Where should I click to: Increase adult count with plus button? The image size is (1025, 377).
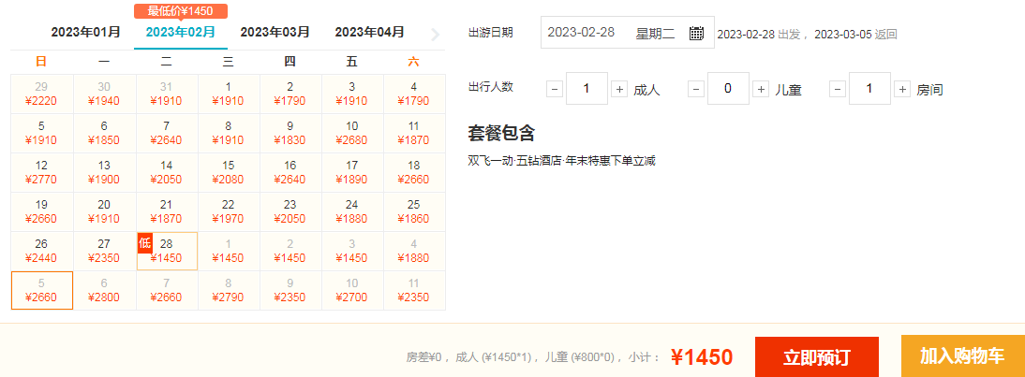[x=618, y=89]
